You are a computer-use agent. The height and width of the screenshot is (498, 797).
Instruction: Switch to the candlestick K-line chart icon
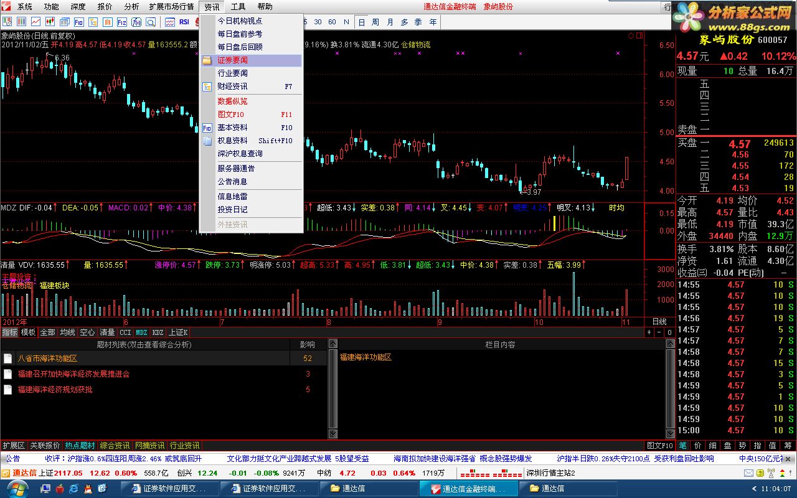tap(50, 22)
